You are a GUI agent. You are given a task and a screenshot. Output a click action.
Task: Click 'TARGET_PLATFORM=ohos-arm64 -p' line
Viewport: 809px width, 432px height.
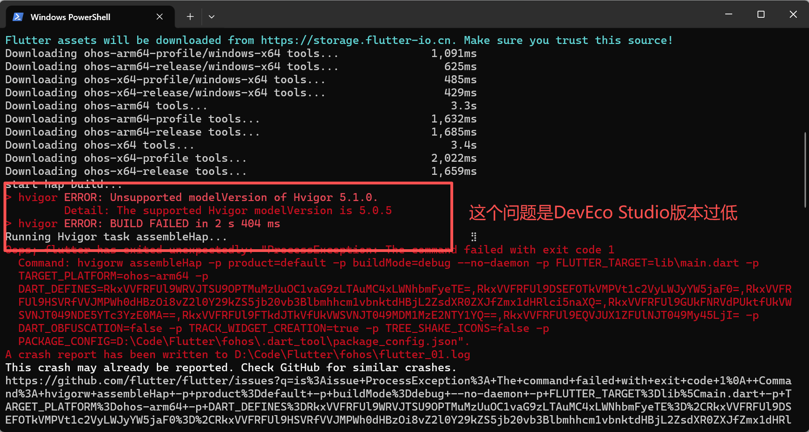113,276
